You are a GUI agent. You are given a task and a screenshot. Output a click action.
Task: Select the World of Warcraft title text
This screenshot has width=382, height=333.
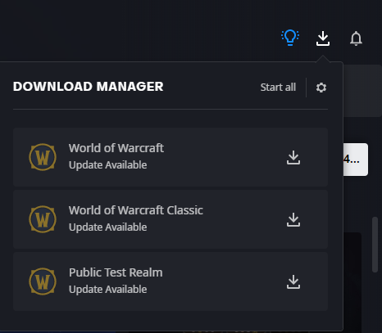(116, 148)
